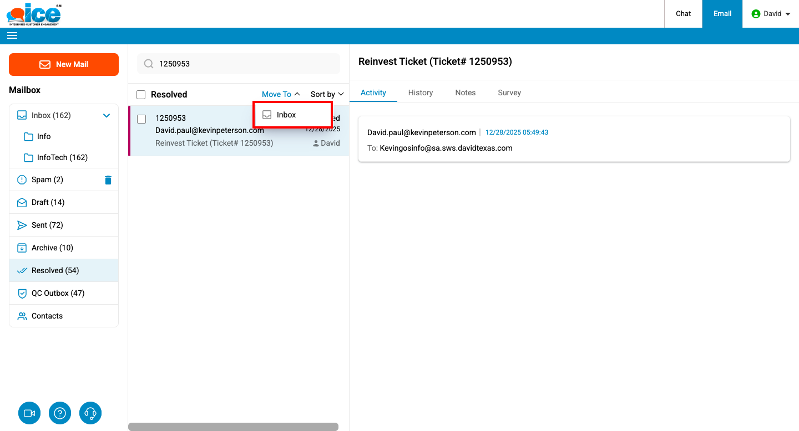Open the Chat section
Screen dimensions: 799x431
(683, 14)
